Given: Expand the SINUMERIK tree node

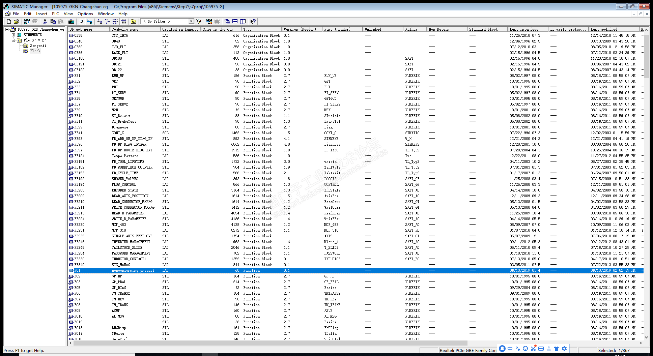Looking at the screenshot, I should point(13,35).
